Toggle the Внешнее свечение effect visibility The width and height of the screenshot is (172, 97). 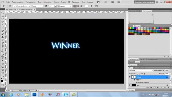(x=137, y=82)
